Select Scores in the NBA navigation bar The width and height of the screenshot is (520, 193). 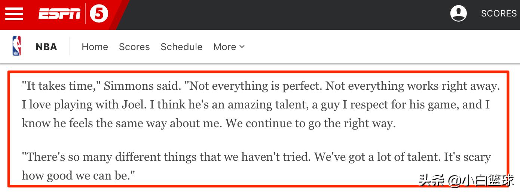134,47
